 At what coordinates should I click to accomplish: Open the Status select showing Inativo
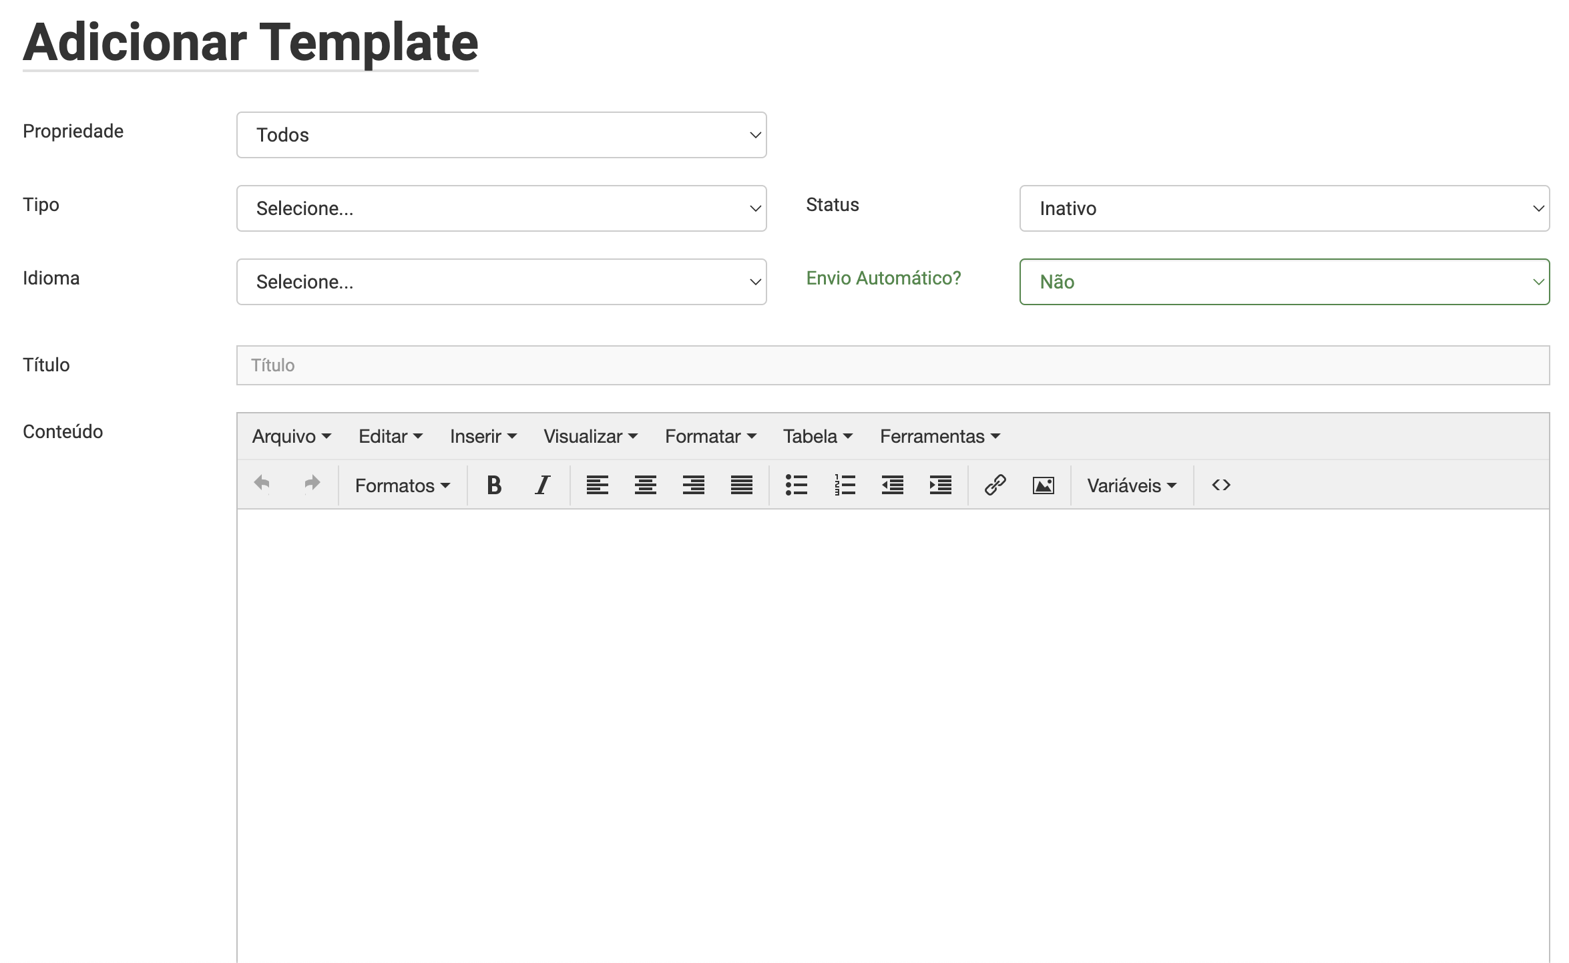[1285, 208]
